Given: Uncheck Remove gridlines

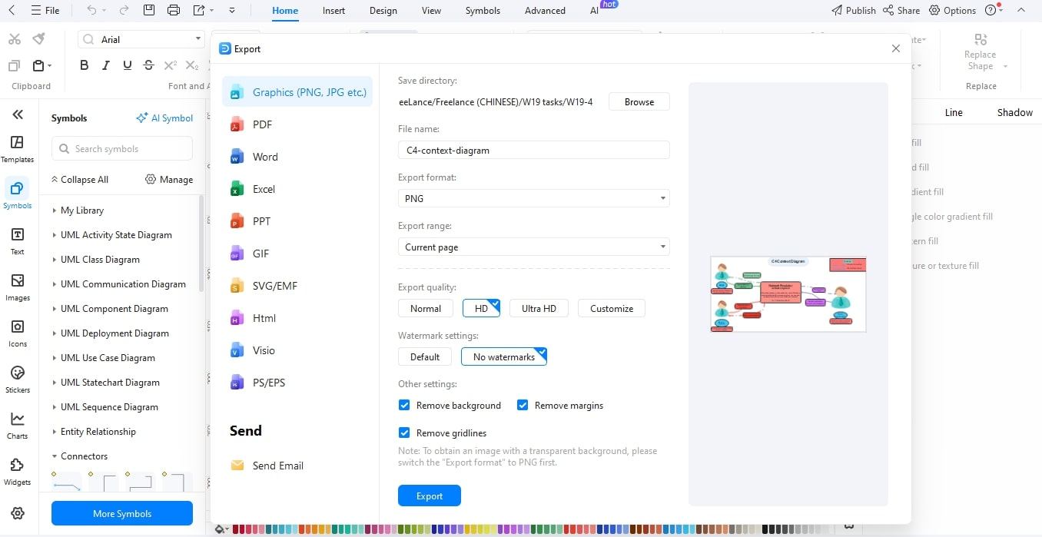Looking at the screenshot, I should [x=404, y=433].
